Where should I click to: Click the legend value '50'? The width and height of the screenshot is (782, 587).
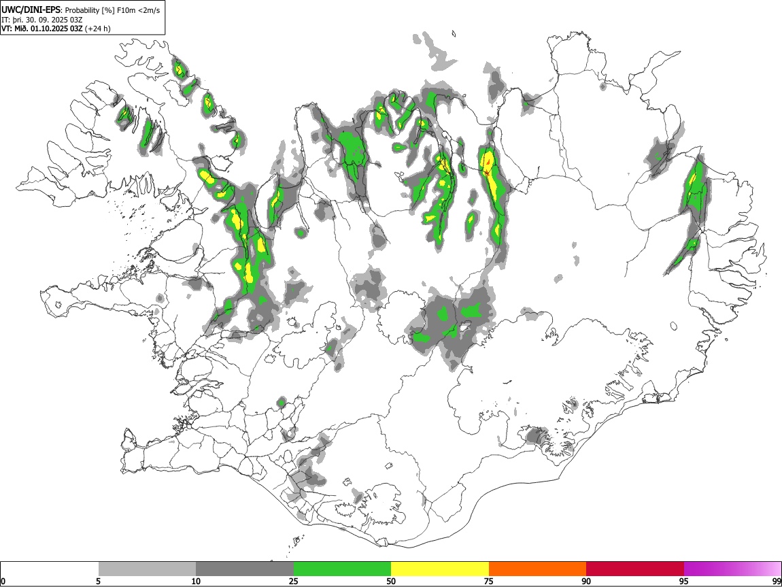point(391,581)
